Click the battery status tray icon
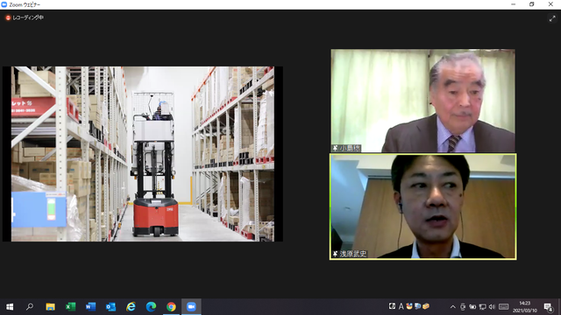The height and width of the screenshot is (315, 561). tap(472, 307)
